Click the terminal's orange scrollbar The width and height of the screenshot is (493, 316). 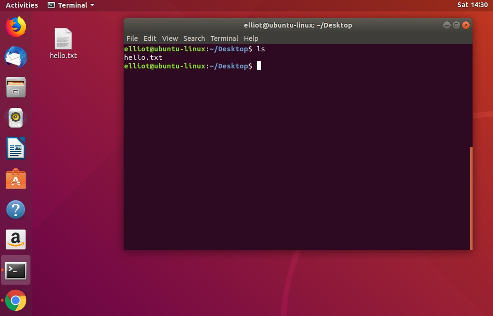[471, 198]
